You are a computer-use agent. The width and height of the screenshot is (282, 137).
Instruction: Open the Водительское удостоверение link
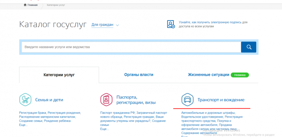pos(202,117)
